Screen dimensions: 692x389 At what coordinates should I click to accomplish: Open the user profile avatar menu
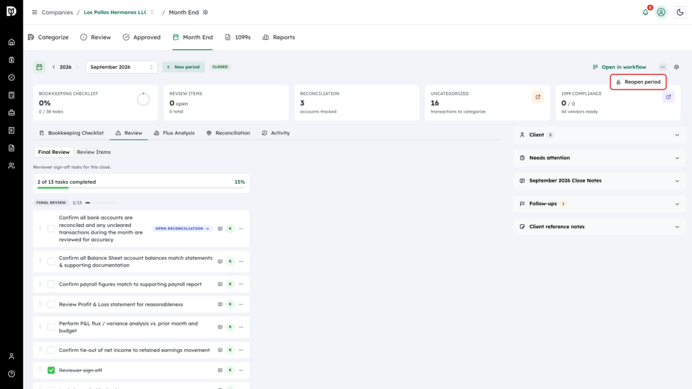click(661, 12)
